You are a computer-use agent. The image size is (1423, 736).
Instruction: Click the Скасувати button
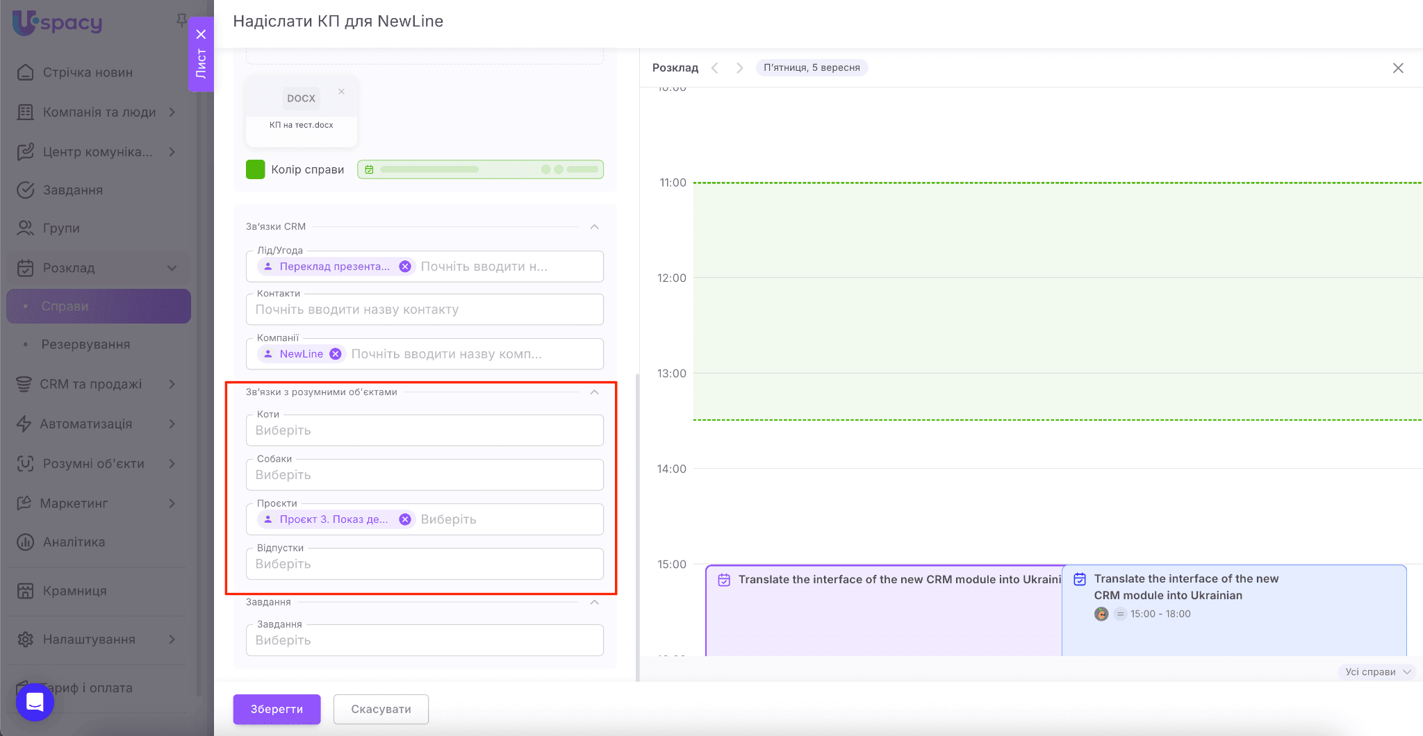click(x=381, y=709)
